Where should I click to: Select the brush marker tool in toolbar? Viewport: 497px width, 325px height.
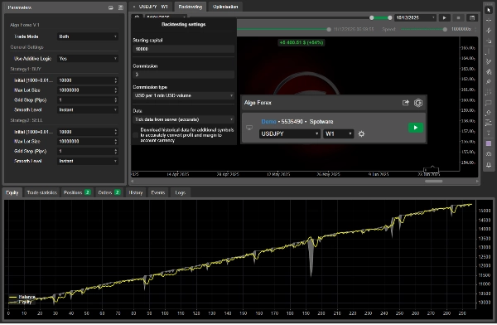pos(489,82)
